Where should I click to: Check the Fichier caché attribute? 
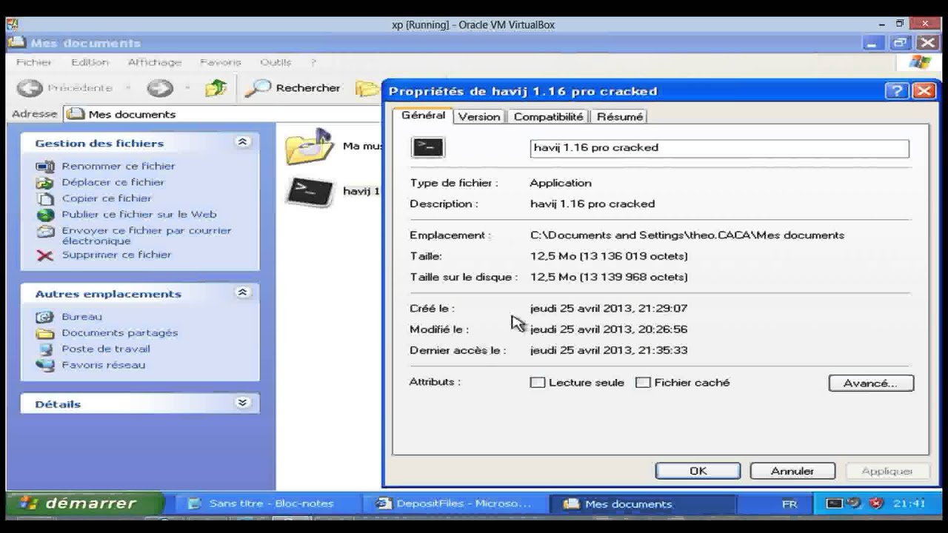(x=643, y=383)
